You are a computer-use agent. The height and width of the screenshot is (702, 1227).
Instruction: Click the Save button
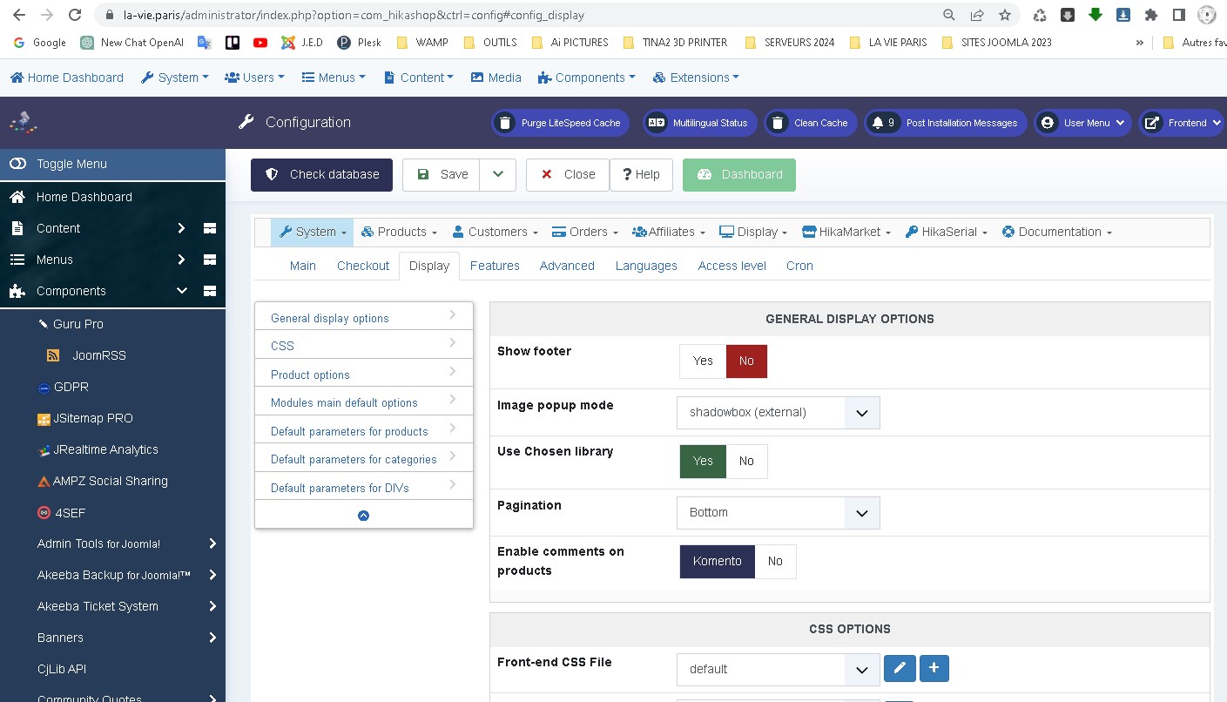coord(442,174)
